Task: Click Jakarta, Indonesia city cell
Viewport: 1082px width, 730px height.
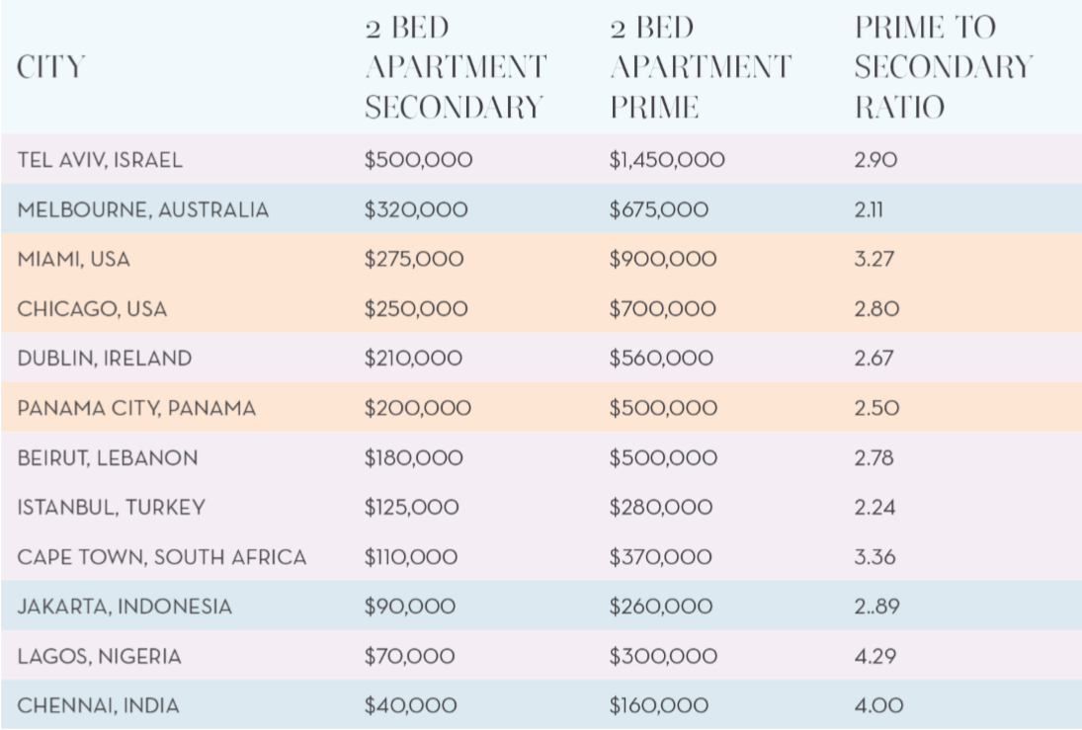Action: (x=125, y=607)
